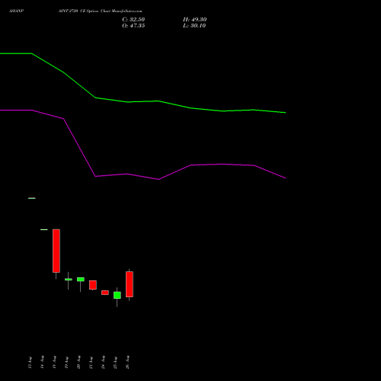This screenshot has width=381, height=381.
Task: Click the '26 Aug' date axis label
Action: pyautogui.click(x=127, y=363)
